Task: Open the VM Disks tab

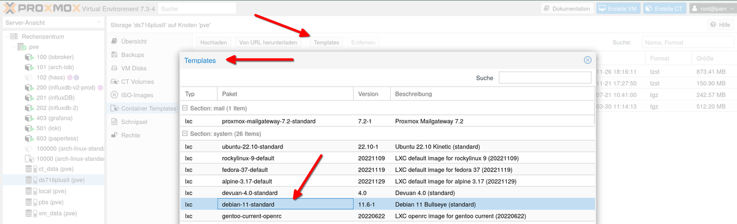Action: tap(134, 68)
